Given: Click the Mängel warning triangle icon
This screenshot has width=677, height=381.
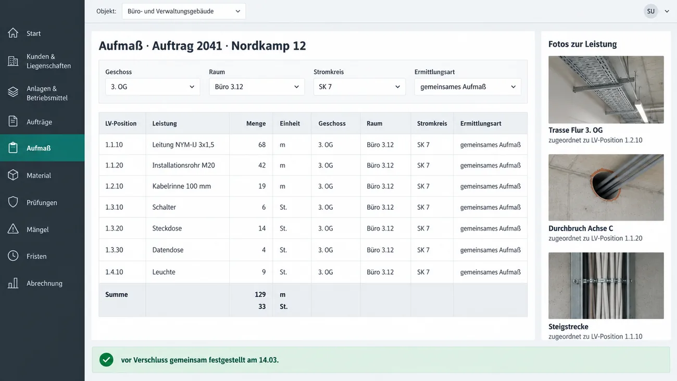Looking at the screenshot, I should coord(13,230).
